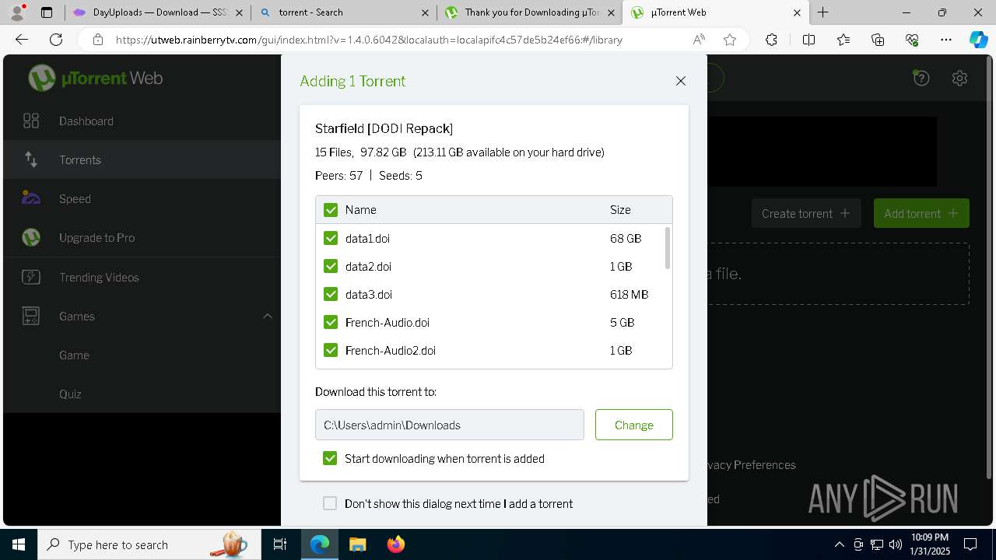Open the Task View taskbar icon
Screen dimensions: 996x560
[x=280, y=544]
